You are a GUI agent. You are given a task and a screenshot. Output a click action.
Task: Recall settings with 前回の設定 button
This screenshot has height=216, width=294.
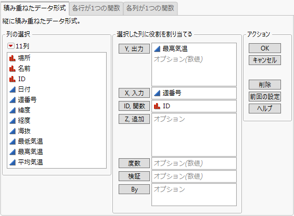265,97
